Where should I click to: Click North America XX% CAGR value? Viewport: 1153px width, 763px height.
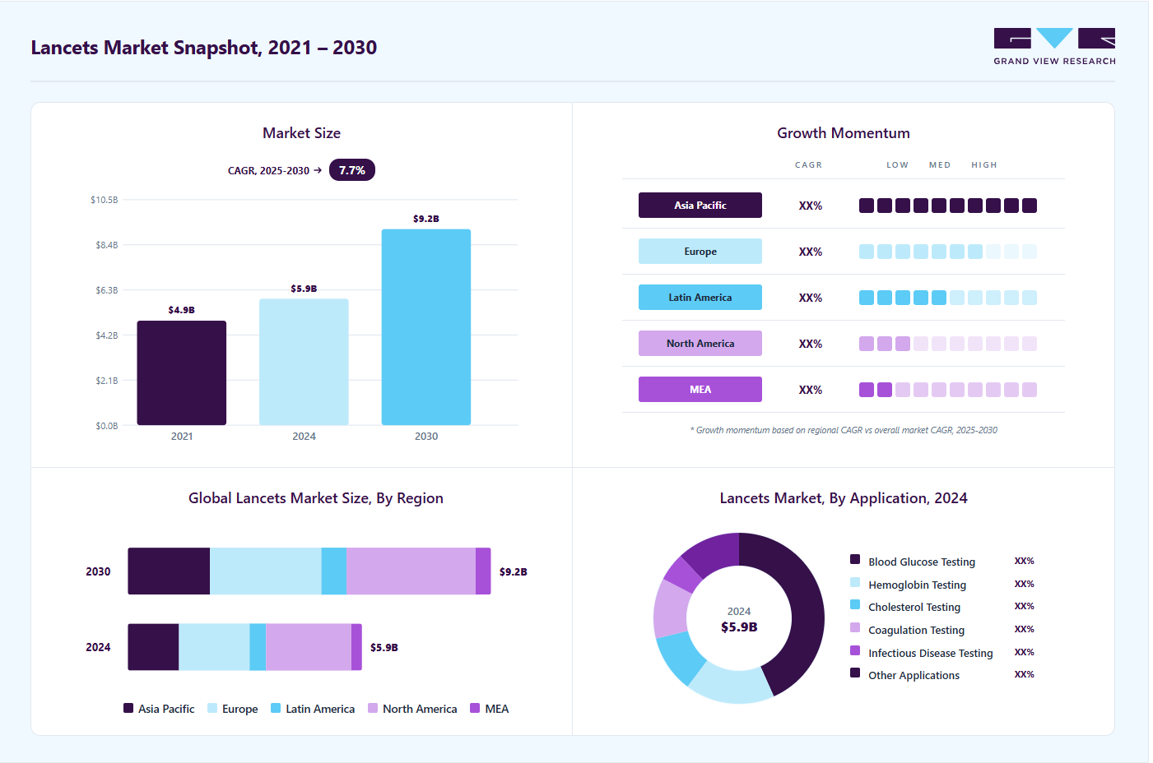click(811, 344)
